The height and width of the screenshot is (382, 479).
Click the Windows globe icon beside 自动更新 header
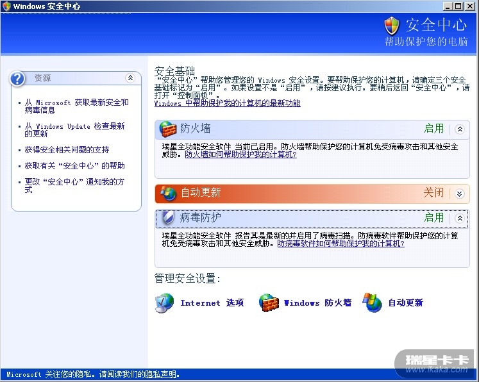click(x=169, y=193)
